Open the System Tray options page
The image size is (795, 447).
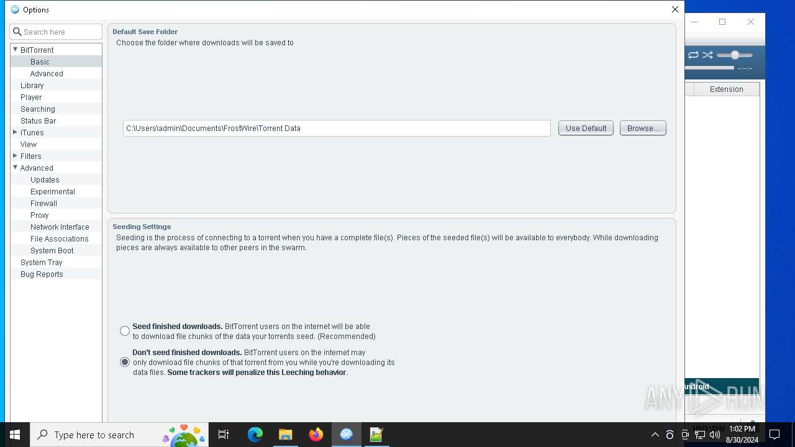tap(41, 262)
